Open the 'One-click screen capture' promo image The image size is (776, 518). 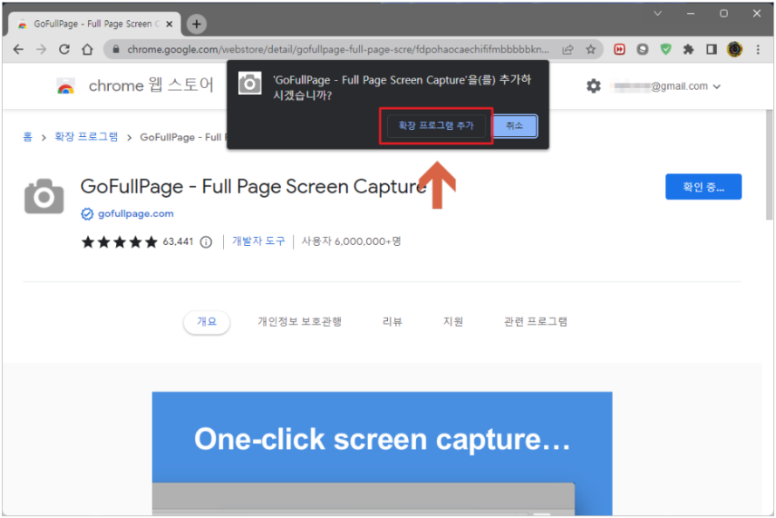[x=382, y=453]
